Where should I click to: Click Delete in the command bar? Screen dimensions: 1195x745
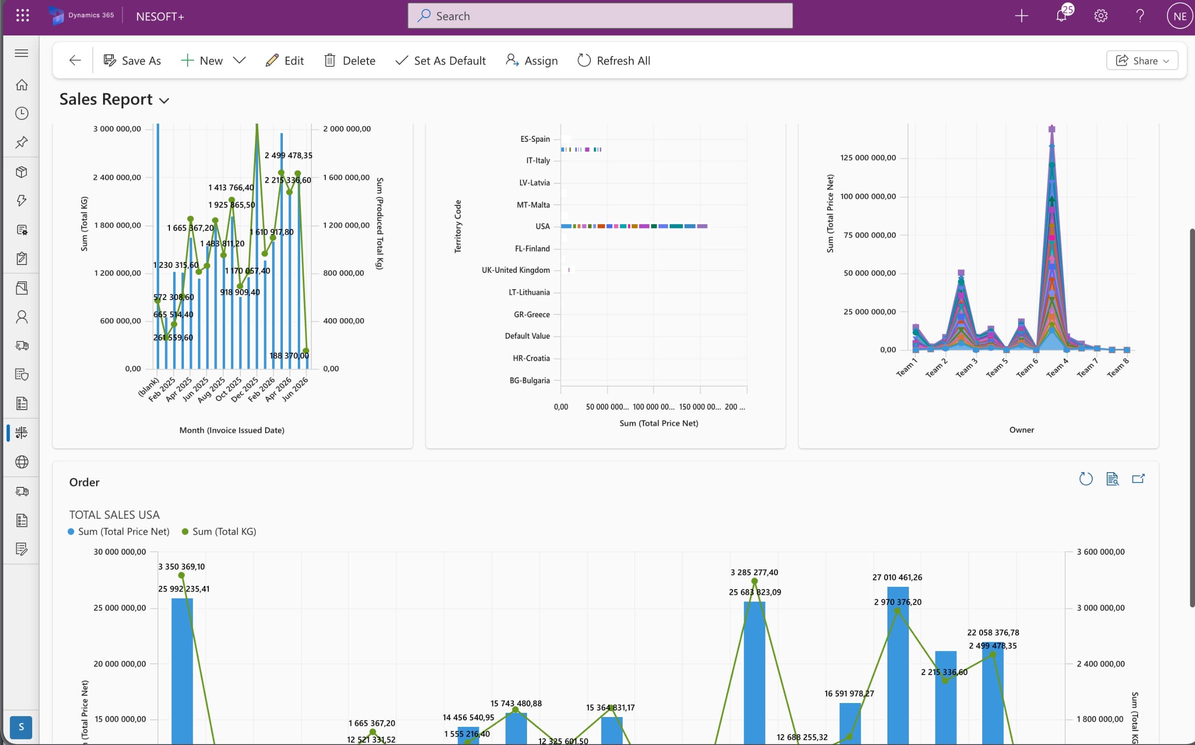click(350, 61)
